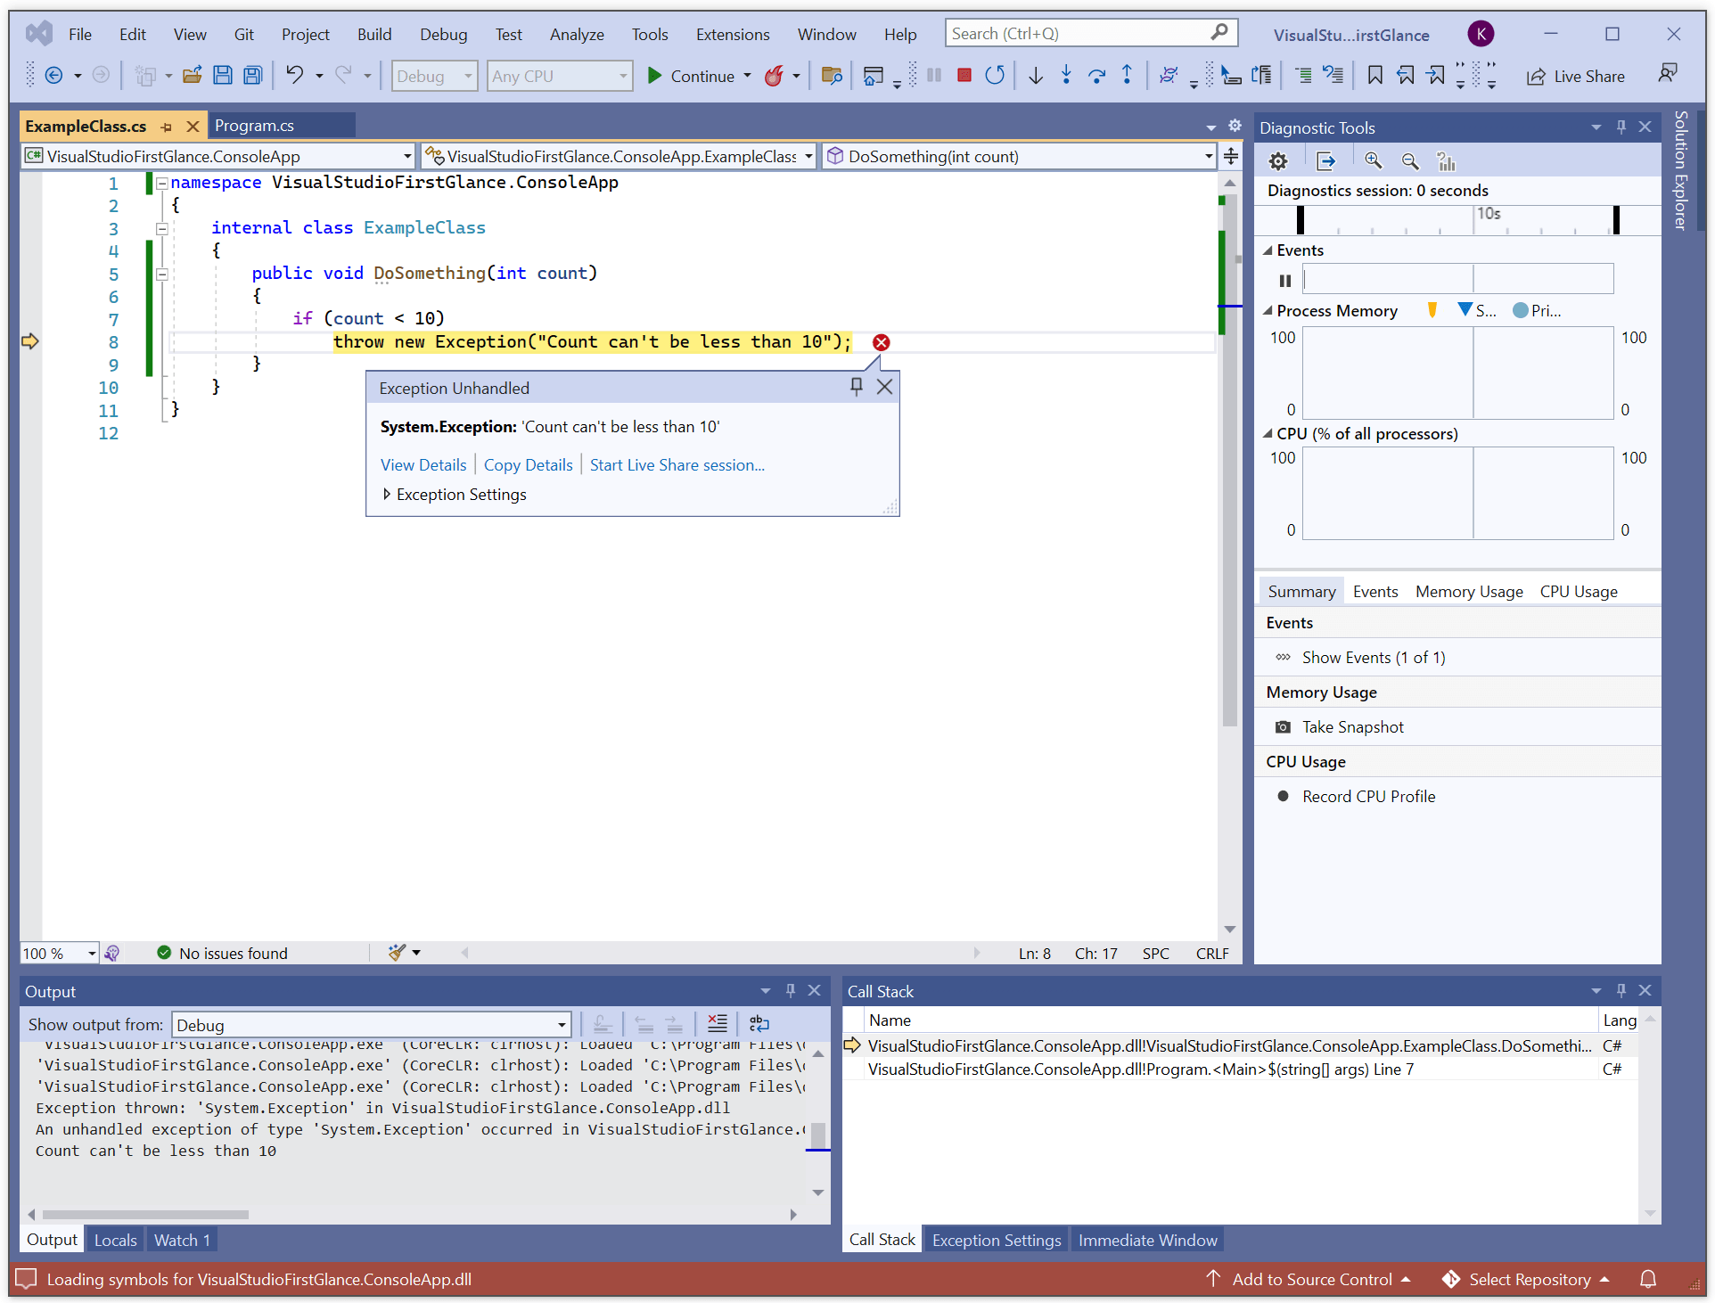The image size is (1715, 1303).
Task: Expand Exception Settings in the popup
Action: 387,494
